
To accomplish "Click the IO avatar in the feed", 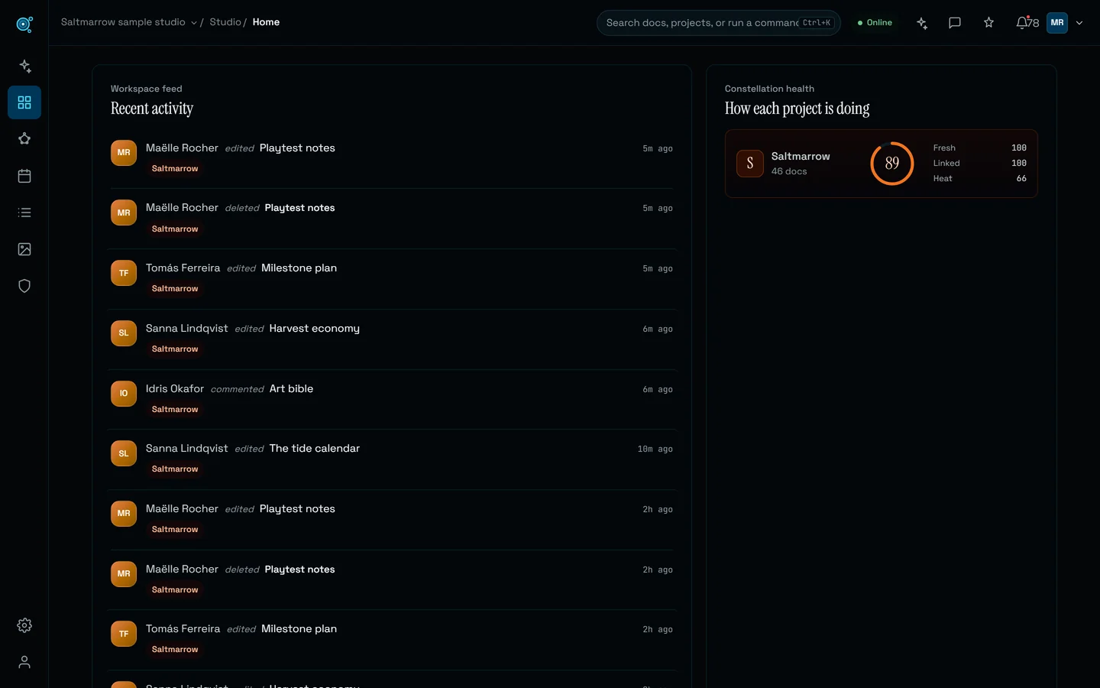I will point(124,394).
